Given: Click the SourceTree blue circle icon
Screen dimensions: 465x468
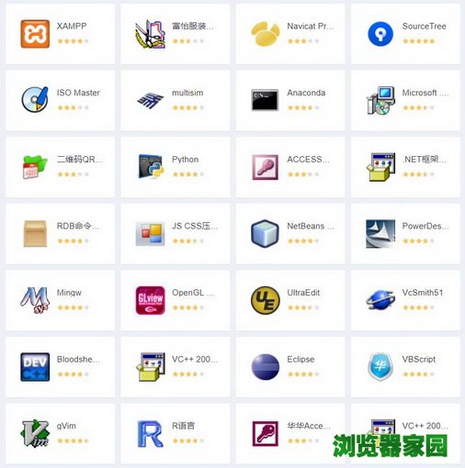Looking at the screenshot, I should (x=380, y=34).
